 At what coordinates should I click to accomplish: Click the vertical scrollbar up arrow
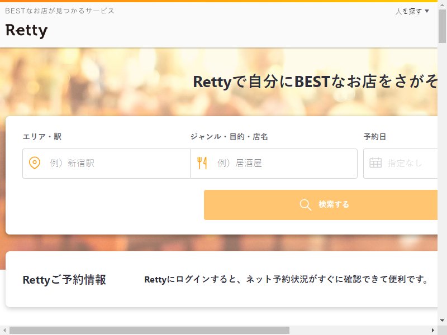point(442,4)
